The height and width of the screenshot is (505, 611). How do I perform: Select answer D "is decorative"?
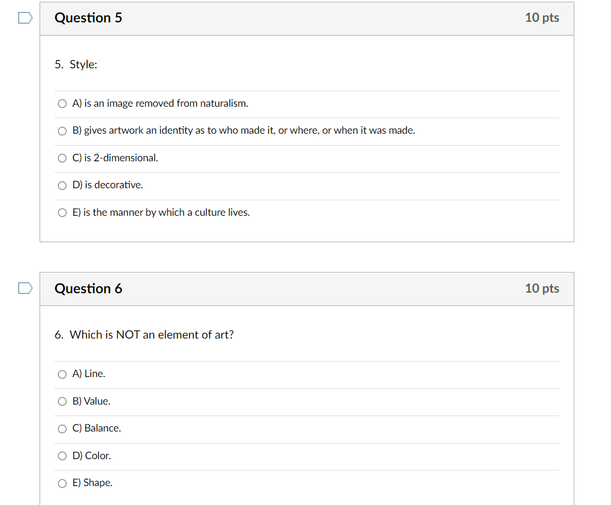click(x=62, y=185)
